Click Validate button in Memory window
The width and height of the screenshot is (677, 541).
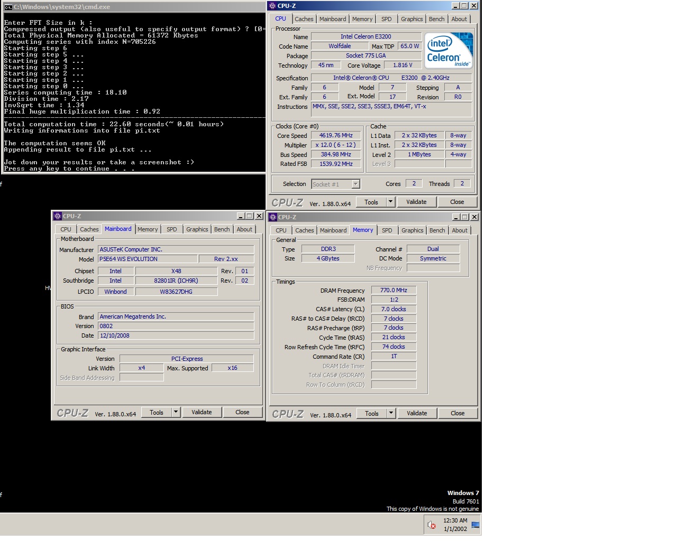tap(417, 413)
